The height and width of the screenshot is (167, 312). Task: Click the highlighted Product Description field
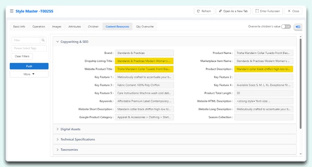[263, 69]
